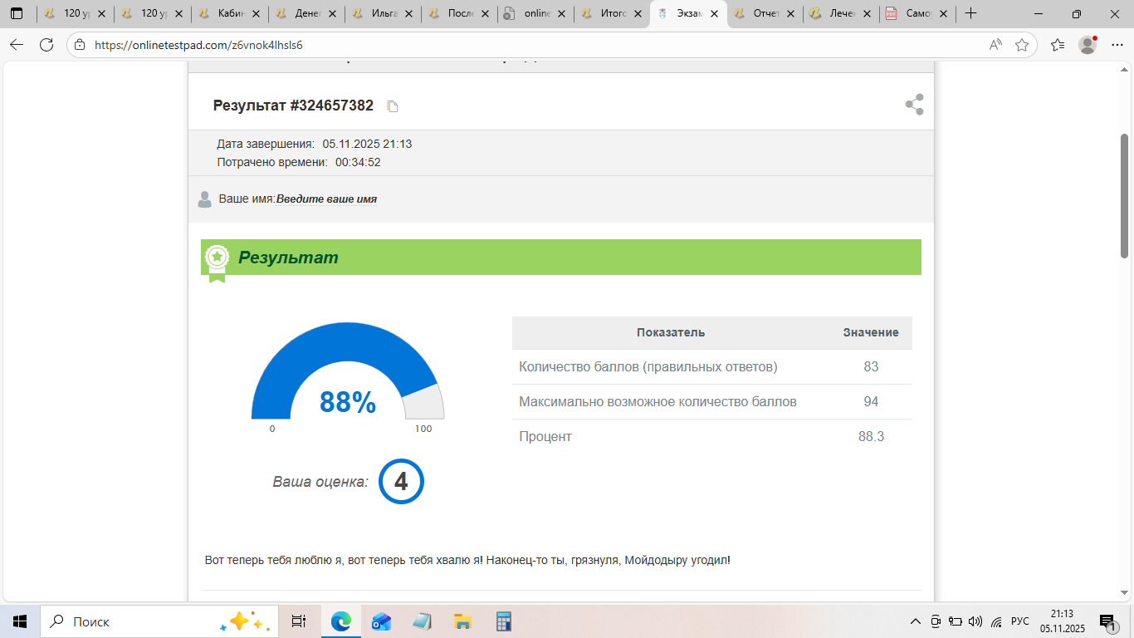1134x638 pixels.
Task: Switch to the "Отчет" browser tab
Action: 764,13
